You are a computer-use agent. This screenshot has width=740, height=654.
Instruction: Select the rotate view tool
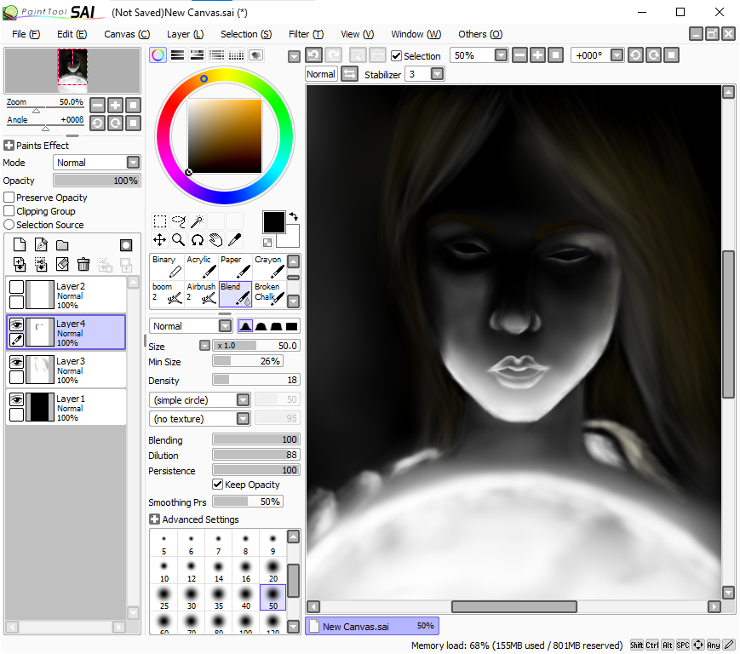click(x=197, y=239)
